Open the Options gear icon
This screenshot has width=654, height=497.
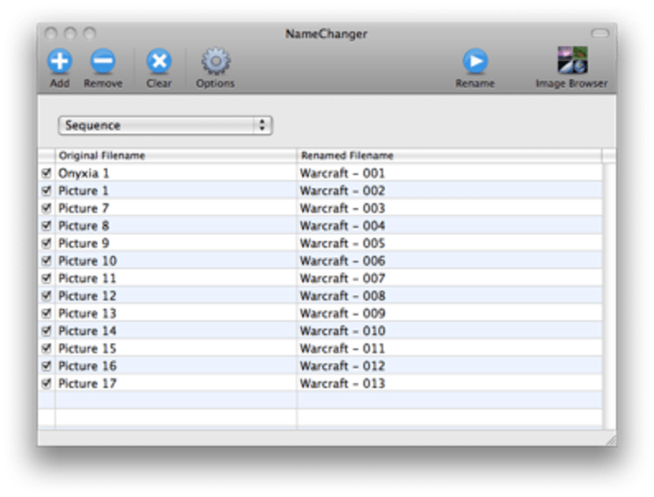pos(215,61)
